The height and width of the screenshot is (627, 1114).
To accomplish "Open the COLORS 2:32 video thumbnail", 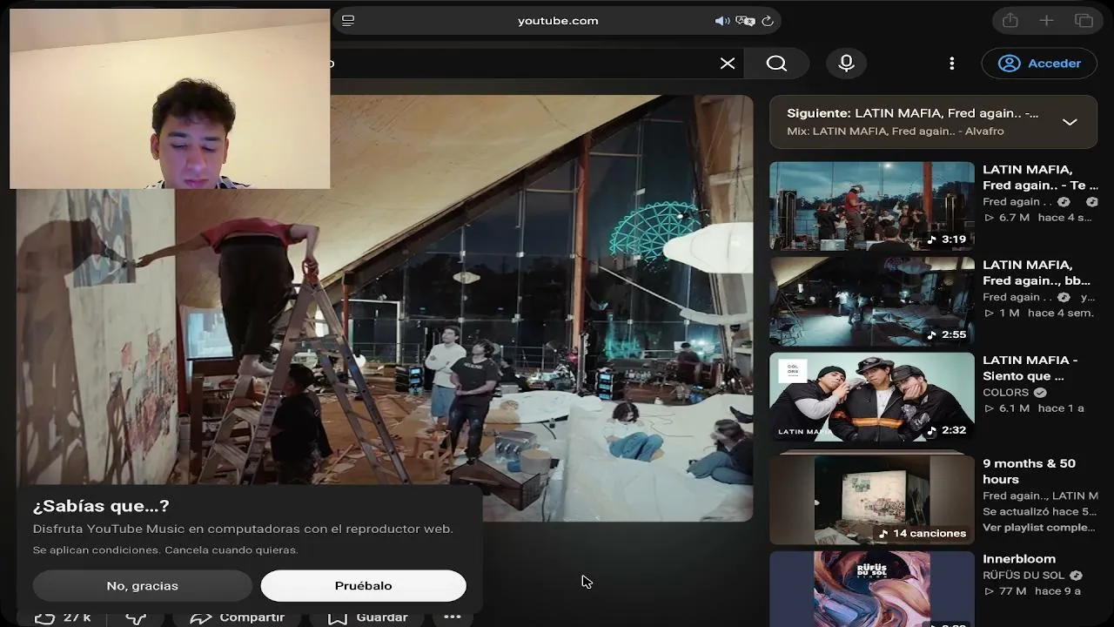I will tap(872, 397).
